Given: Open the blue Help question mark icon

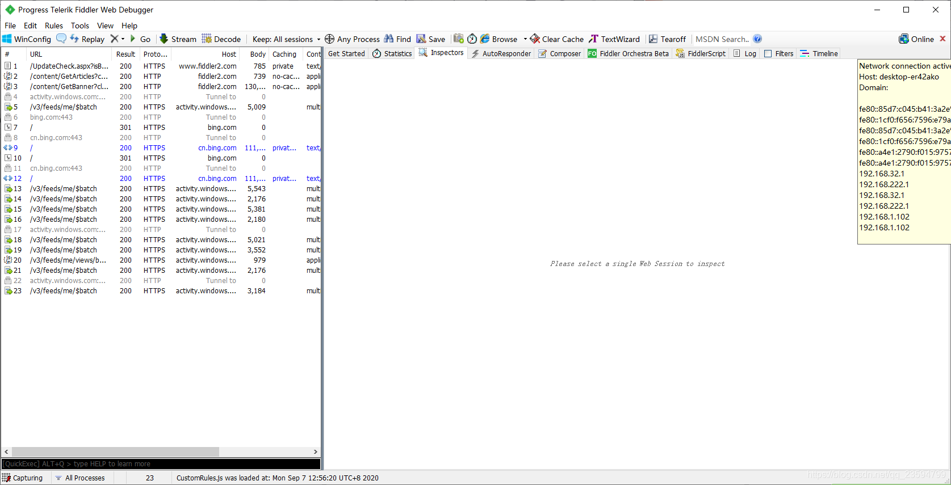Looking at the screenshot, I should [x=757, y=39].
